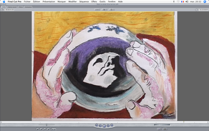Open the Marquer menu
209x131 pixels.
coord(62,2)
